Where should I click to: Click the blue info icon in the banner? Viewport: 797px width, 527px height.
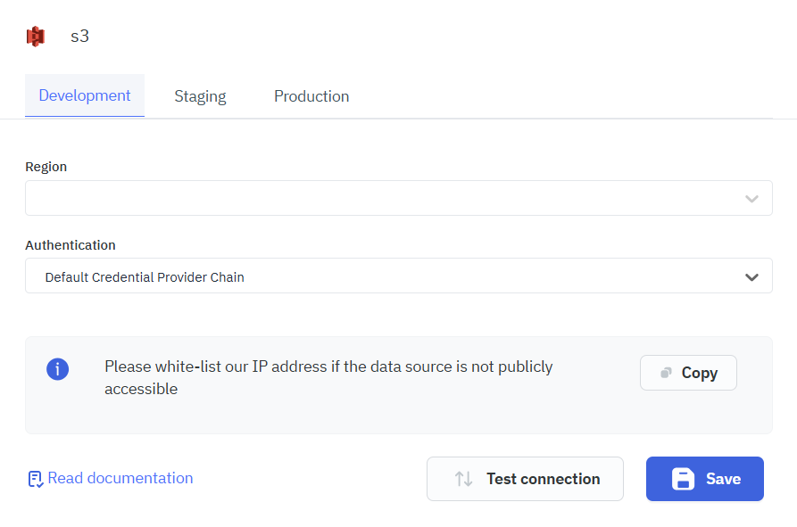pos(57,368)
